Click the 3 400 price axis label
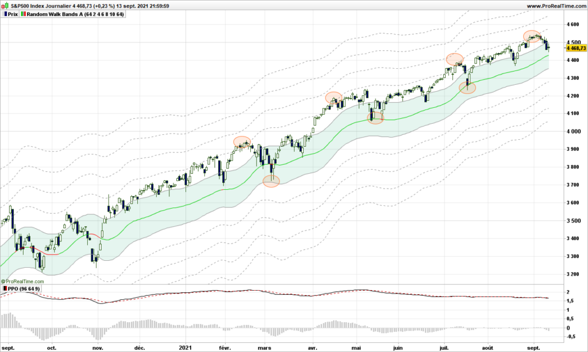Image resolution: width=588 pixels, height=352 pixels. (x=574, y=238)
